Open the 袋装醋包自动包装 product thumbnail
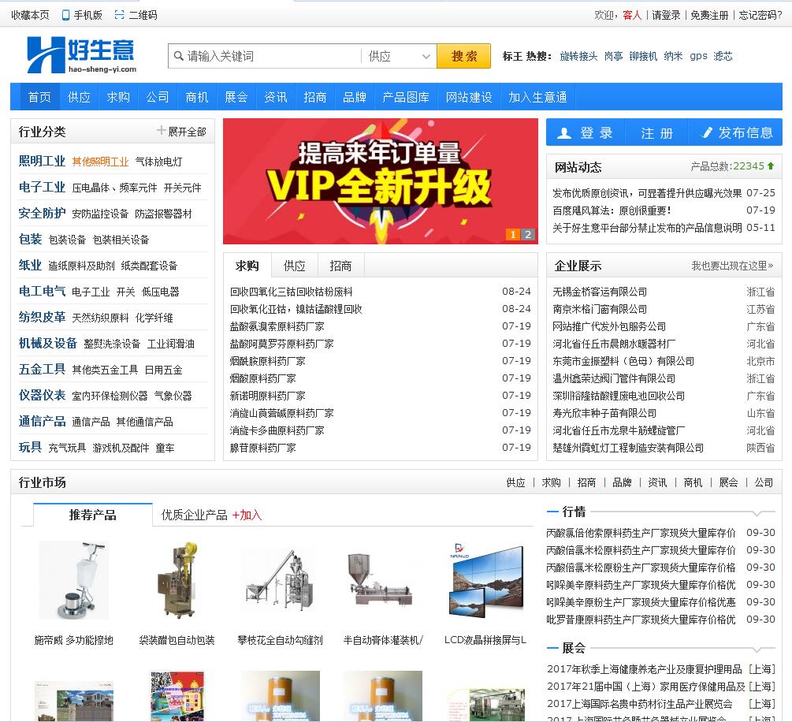The width and height of the screenshot is (792, 722). click(177, 581)
